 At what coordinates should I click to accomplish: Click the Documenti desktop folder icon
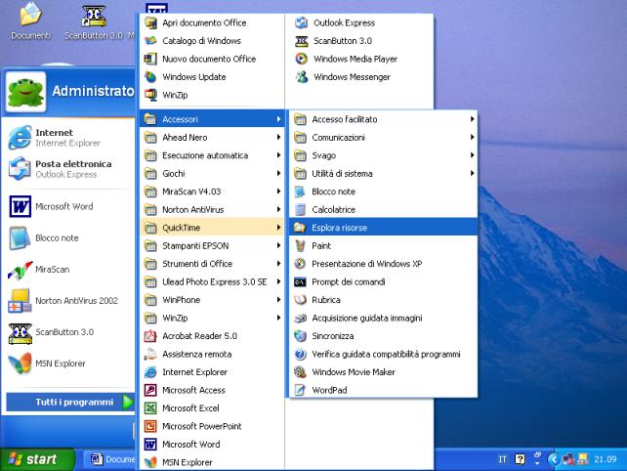tap(30, 15)
